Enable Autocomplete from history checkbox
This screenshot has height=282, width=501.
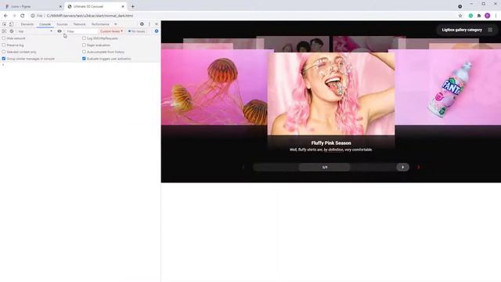point(84,52)
